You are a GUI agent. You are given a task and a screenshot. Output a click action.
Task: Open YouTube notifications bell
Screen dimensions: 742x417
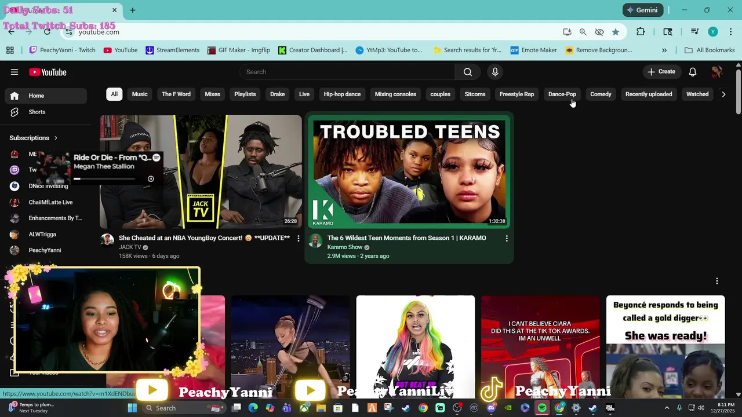[693, 72]
